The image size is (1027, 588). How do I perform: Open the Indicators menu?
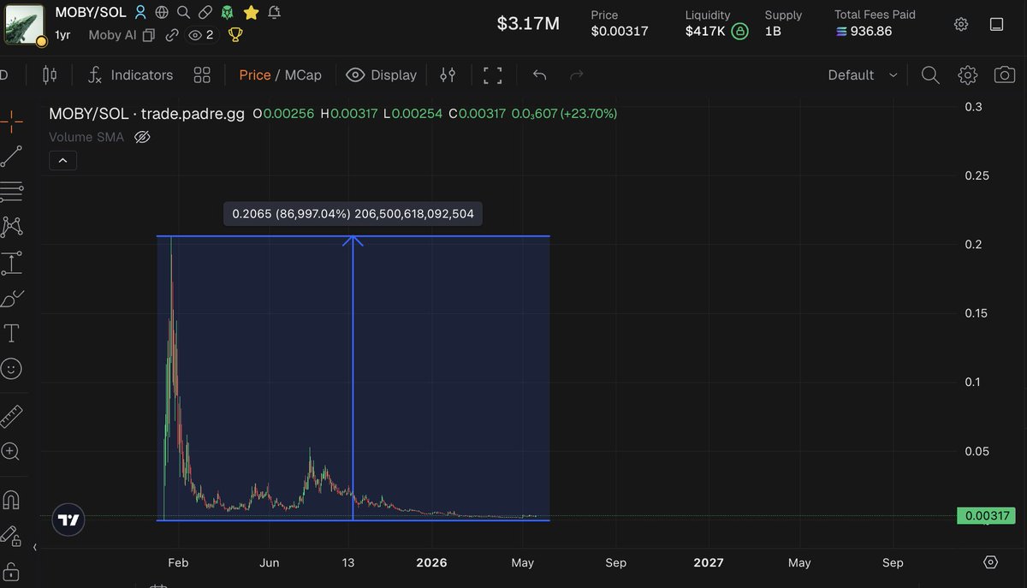point(130,75)
